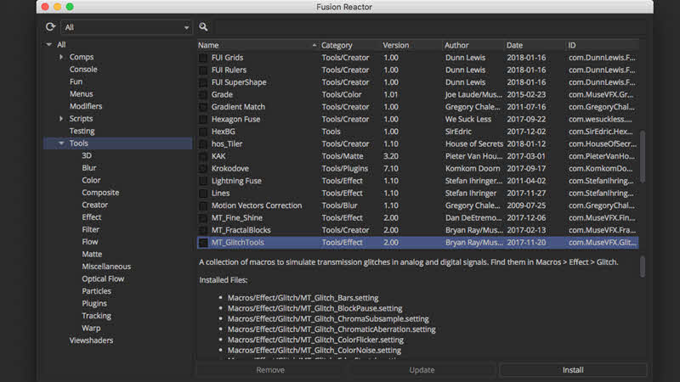The height and width of the screenshot is (382, 680).
Task: Click the description pane scrollbar
Action: coord(643,266)
